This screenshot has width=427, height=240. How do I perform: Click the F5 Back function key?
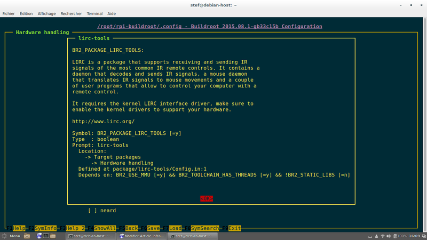[128, 228]
